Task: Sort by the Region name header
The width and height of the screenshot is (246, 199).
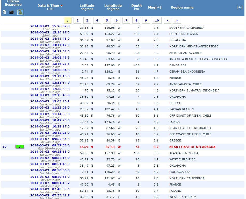Action: click(182, 7)
